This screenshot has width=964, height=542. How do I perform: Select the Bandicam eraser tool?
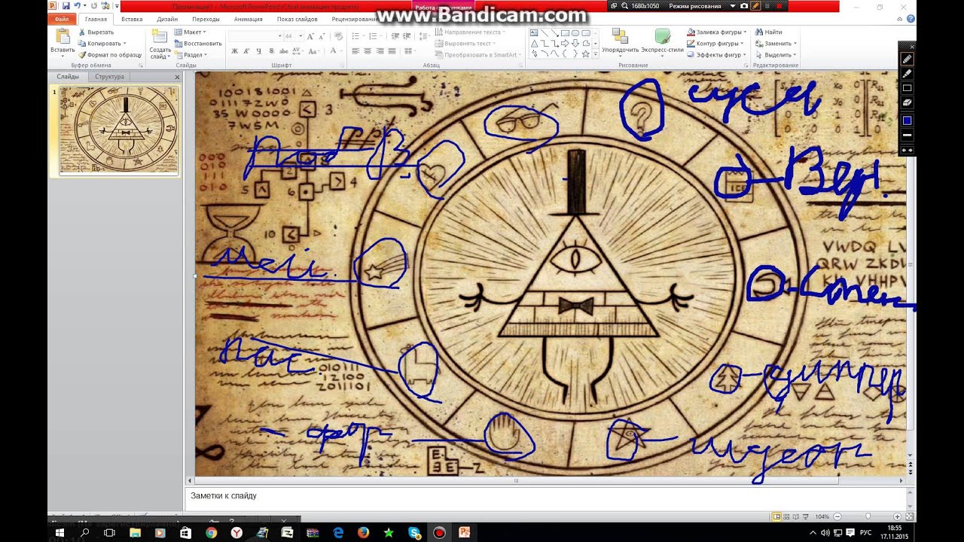pos(907,102)
